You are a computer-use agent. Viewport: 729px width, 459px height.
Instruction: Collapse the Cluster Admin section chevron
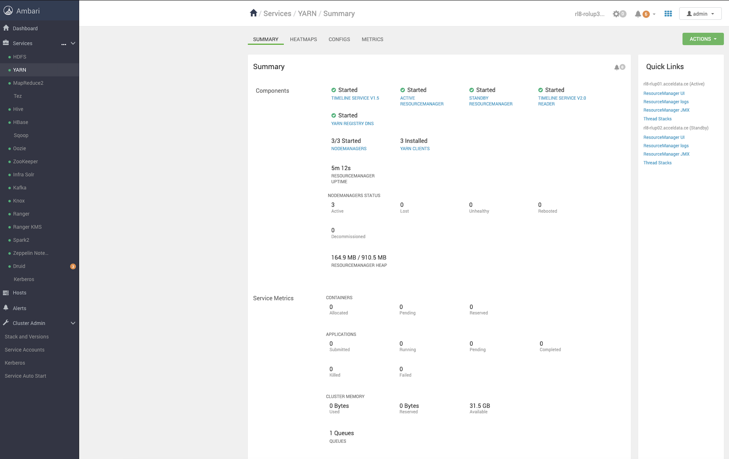pos(73,323)
